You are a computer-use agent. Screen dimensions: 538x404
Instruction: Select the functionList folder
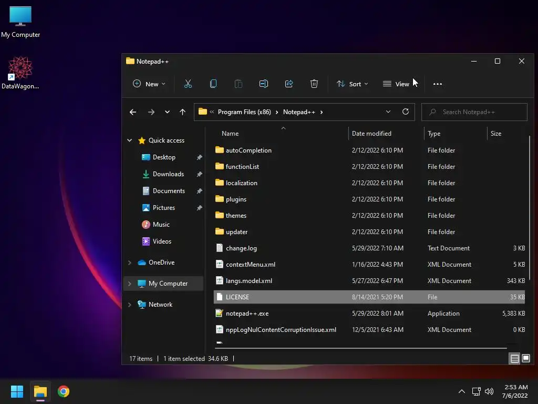tap(242, 167)
